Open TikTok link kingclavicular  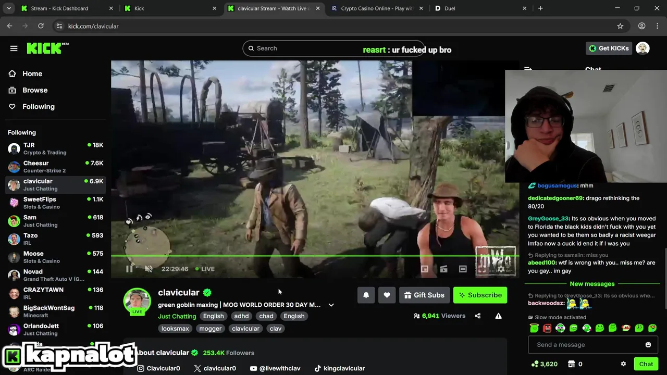coord(339,368)
